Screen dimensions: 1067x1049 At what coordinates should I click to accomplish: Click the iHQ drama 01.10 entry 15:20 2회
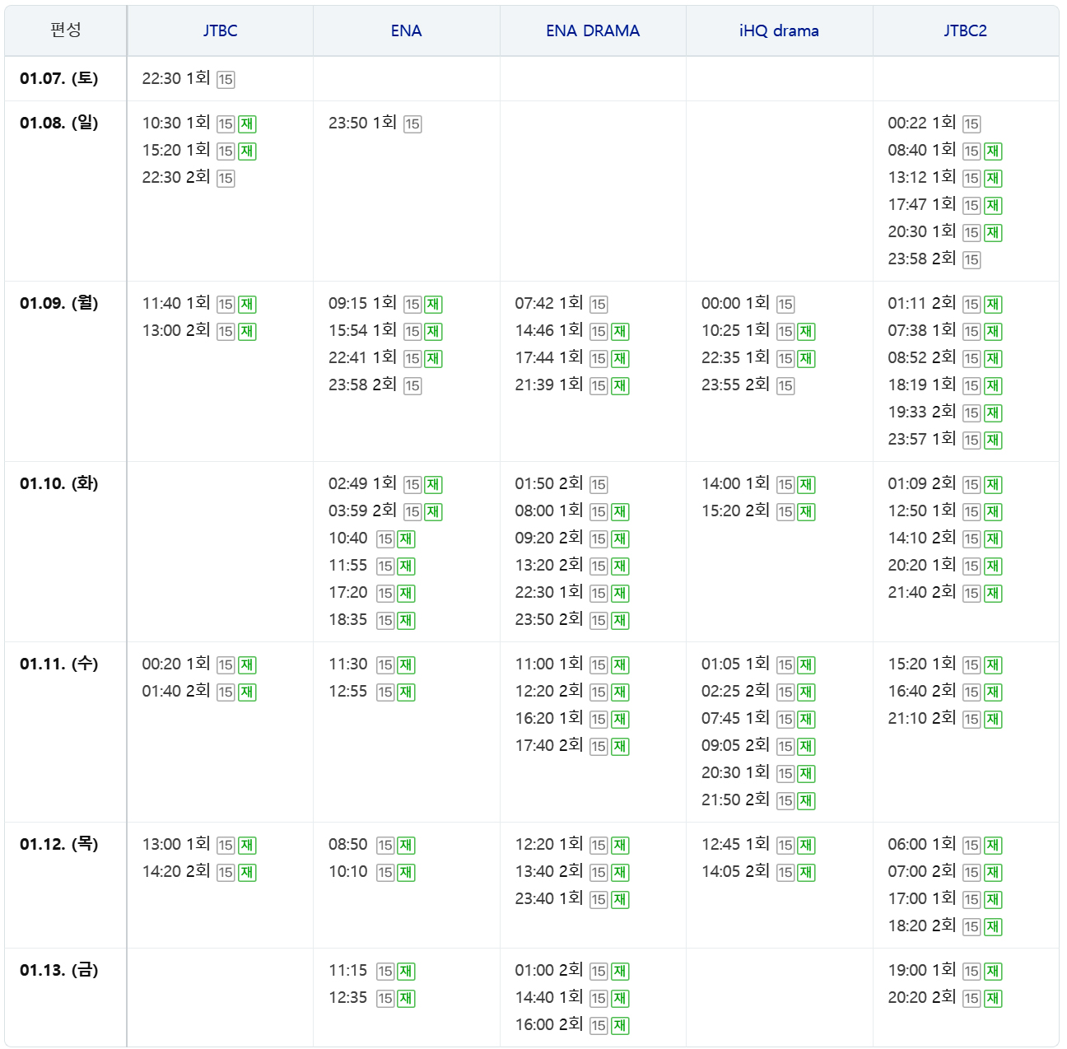735,511
